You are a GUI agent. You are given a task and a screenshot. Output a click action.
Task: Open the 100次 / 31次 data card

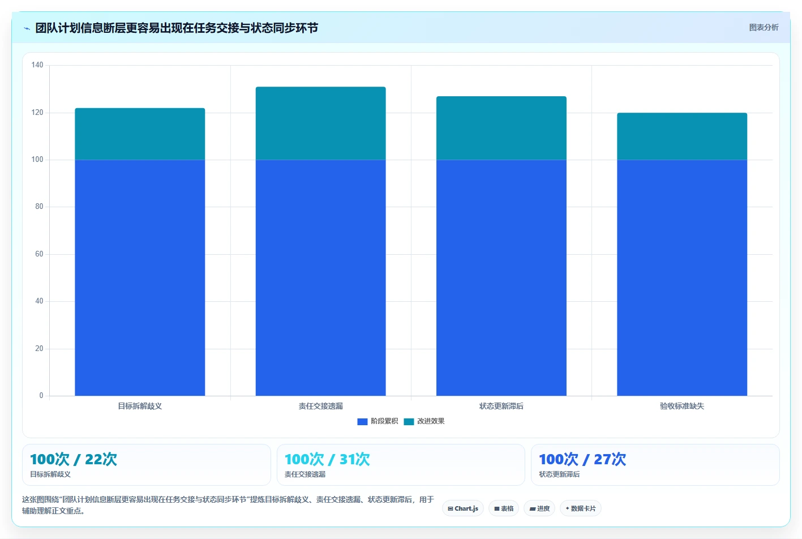pyautogui.click(x=401, y=465)
